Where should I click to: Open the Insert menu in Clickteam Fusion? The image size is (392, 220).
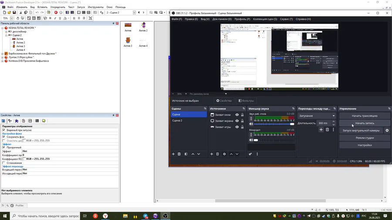(x=42, y=7)
